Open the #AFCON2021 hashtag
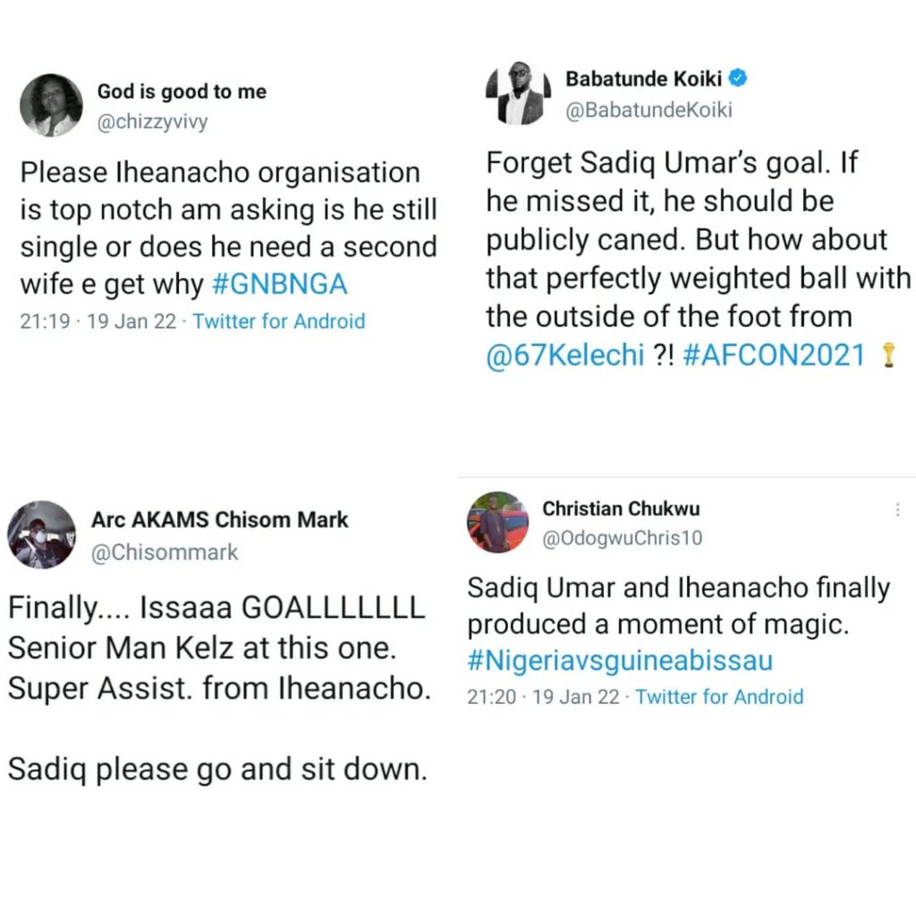This screenshot has width=916, height=916. [x=774, y=355]
